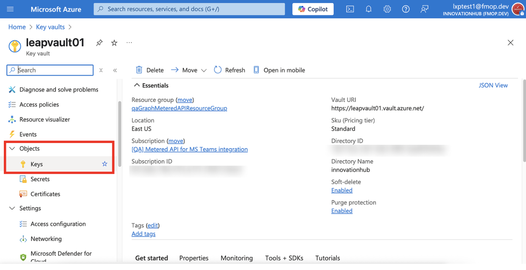
Task: Open portal settings gear
Action: tap(387, 9)
